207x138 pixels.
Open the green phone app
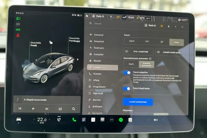pyautogui.click(x=74, y=120)
